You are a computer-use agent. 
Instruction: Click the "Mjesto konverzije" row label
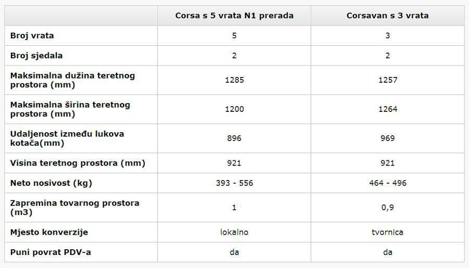point(49,232)
